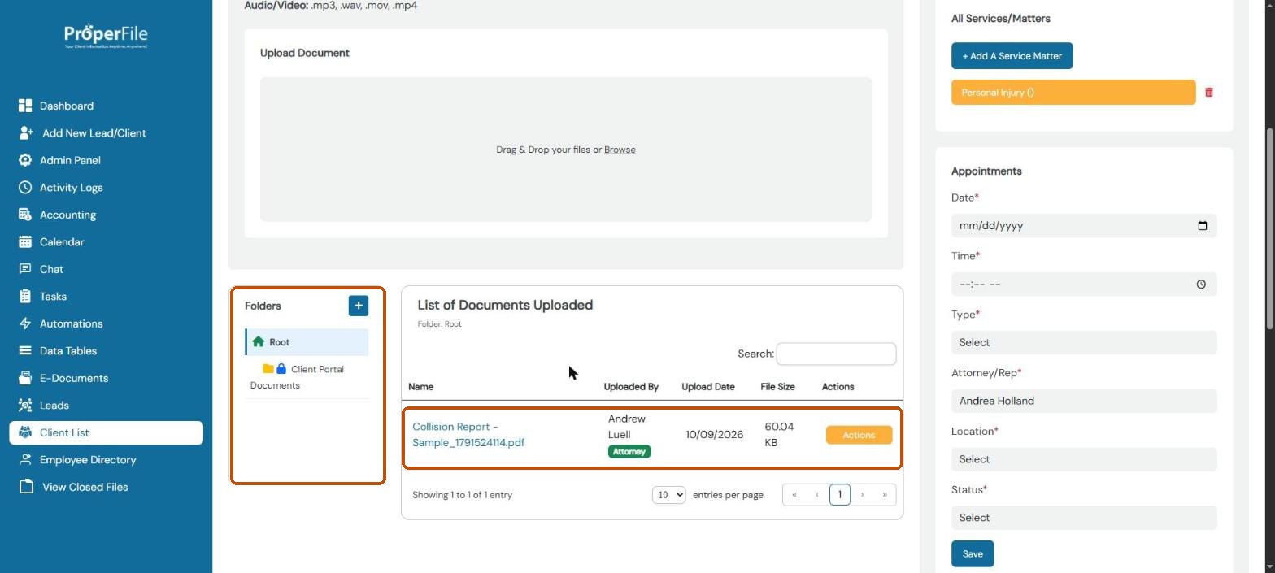
Task: Click the 10/09/2026 upload date cell
Action: point(714,435)
